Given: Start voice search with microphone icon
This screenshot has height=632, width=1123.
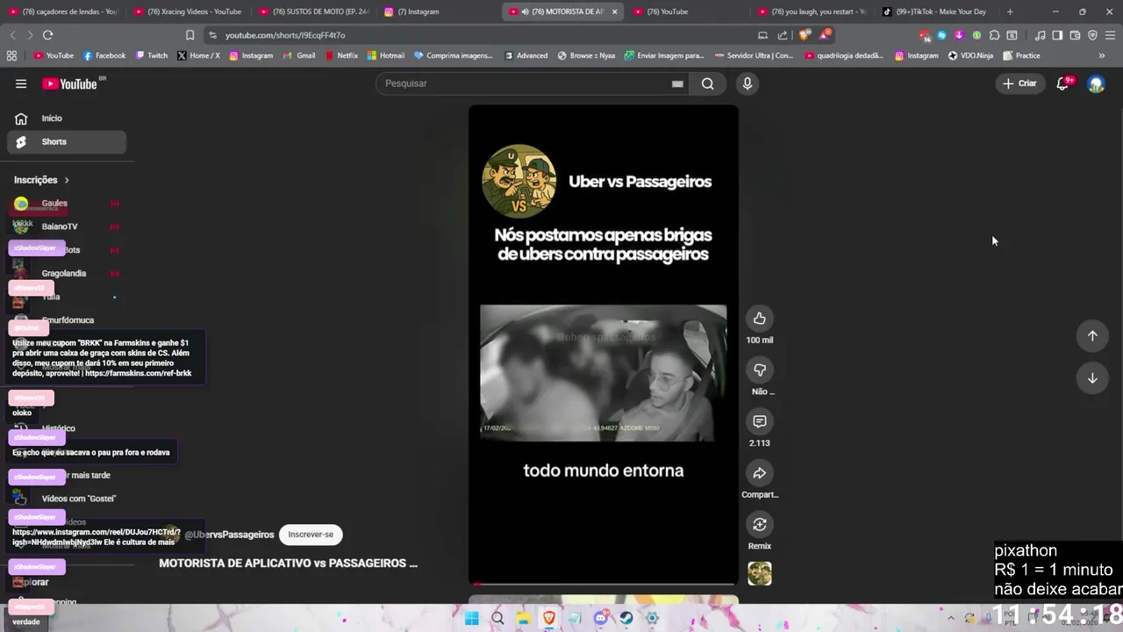Looking at the screenshot, I should [747, 83].
